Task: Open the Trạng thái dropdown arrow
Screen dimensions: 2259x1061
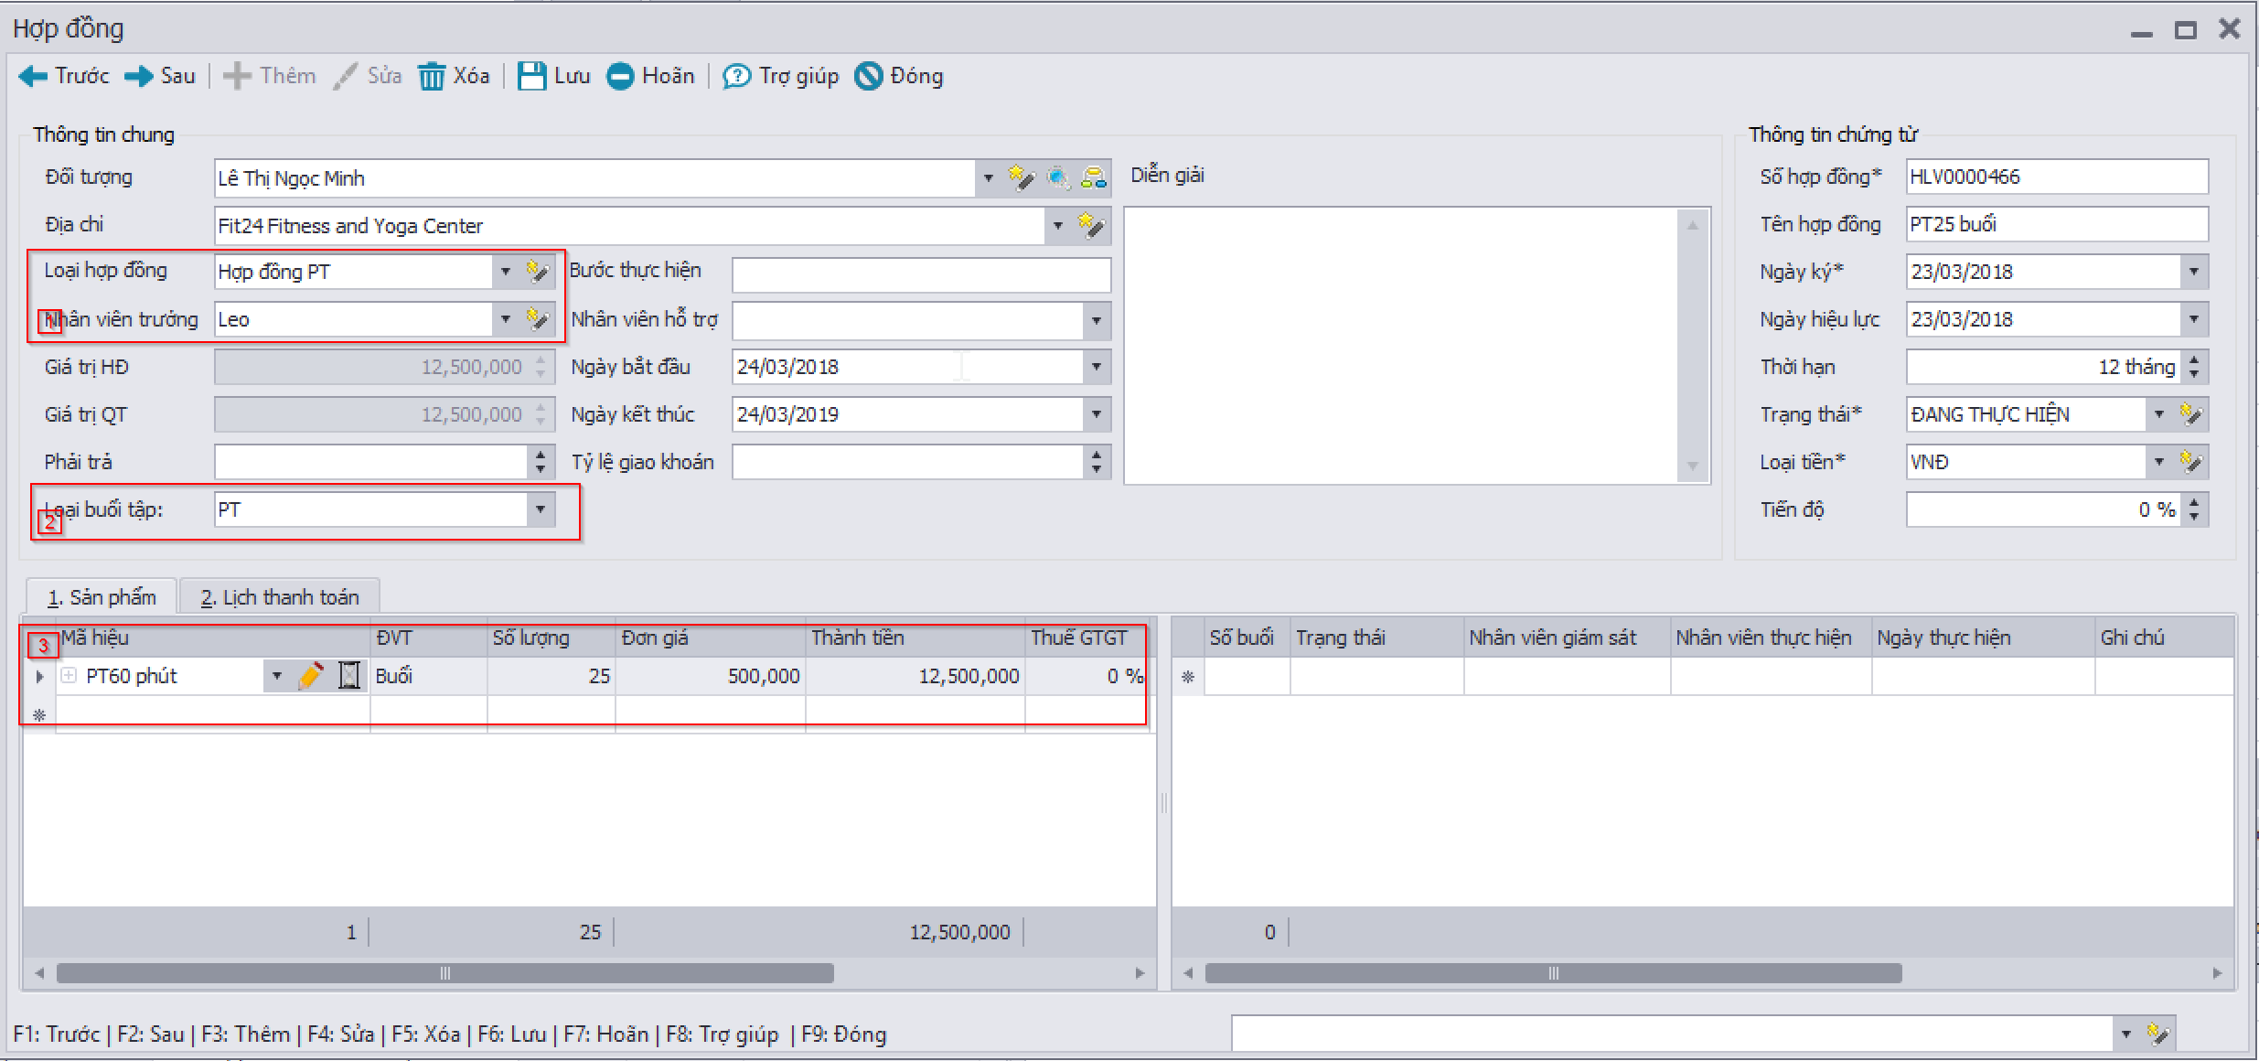Action: point(2159,414)
